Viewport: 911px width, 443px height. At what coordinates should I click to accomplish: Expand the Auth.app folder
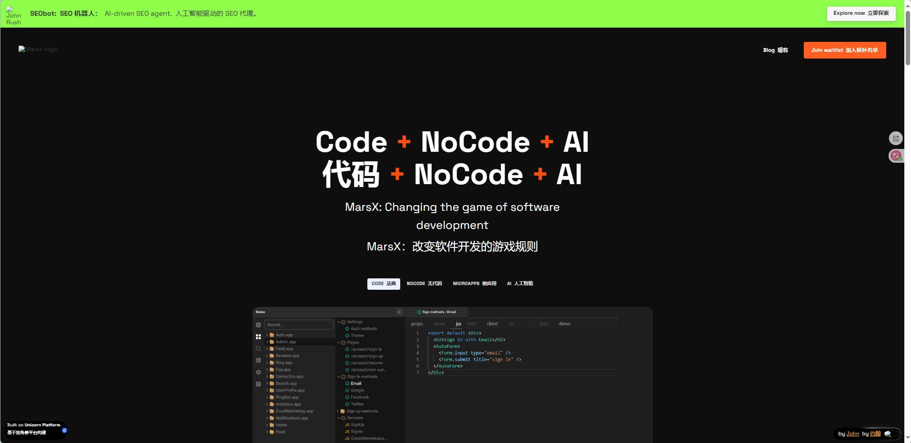(267, 335)
